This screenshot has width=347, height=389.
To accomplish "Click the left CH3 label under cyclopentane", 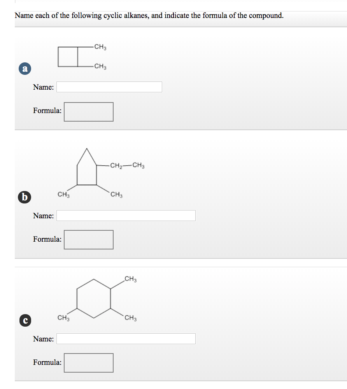I will point(63,194).
